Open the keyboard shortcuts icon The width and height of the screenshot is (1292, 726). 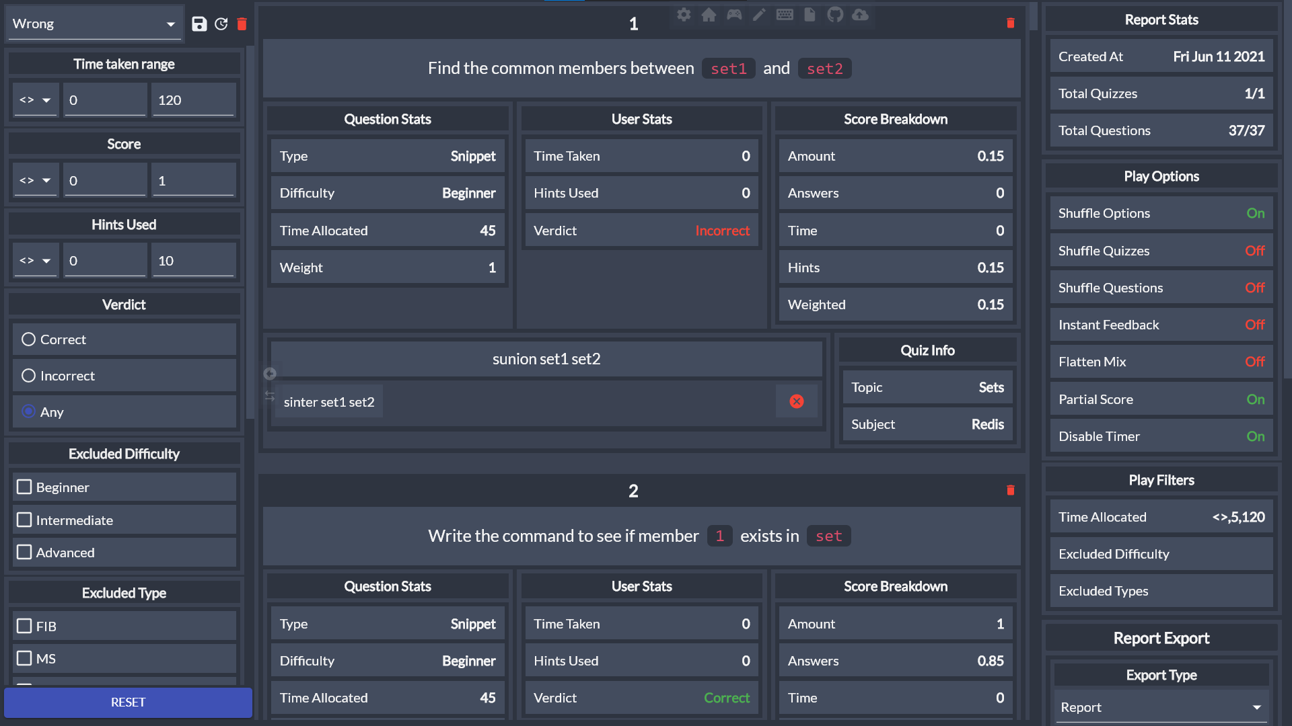[x=785, y=15]
